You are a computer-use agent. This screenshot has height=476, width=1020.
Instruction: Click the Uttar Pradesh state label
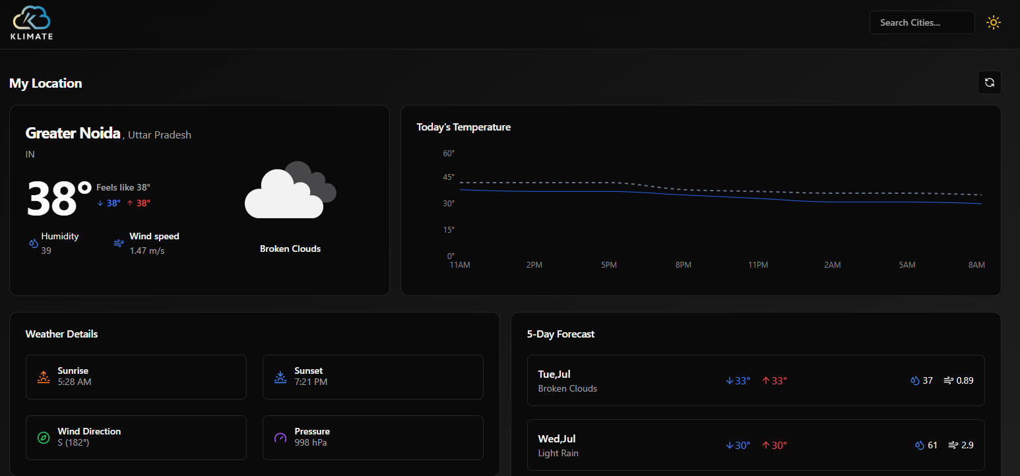tap(160, 134)
